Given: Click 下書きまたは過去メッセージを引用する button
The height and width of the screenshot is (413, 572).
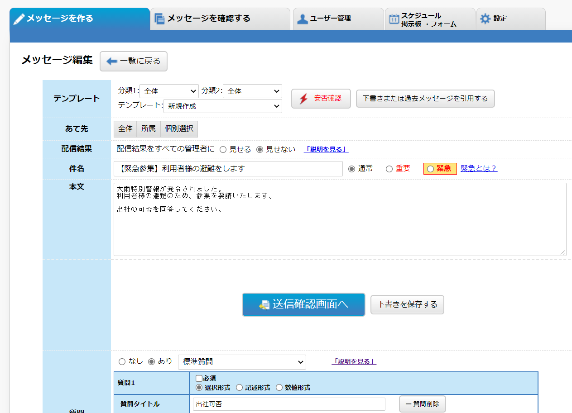Looking at the screenshot, I should [x=425, y=99].
